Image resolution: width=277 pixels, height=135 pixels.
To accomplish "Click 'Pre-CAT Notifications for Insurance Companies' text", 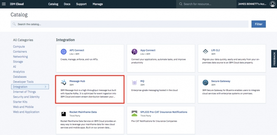I will pyautogui.click(x=154, y=121).
